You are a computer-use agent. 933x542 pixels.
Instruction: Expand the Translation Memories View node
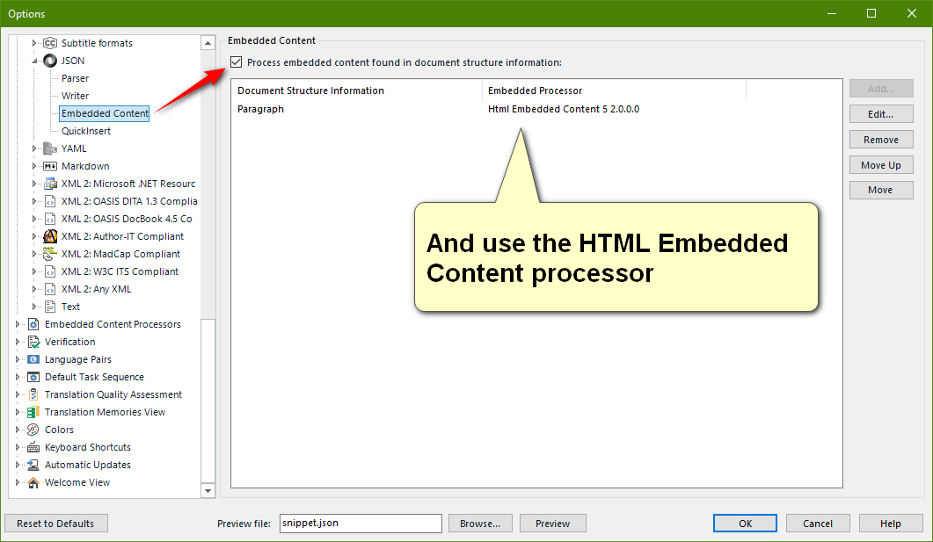pyautogui.click(x=18, y=412)
